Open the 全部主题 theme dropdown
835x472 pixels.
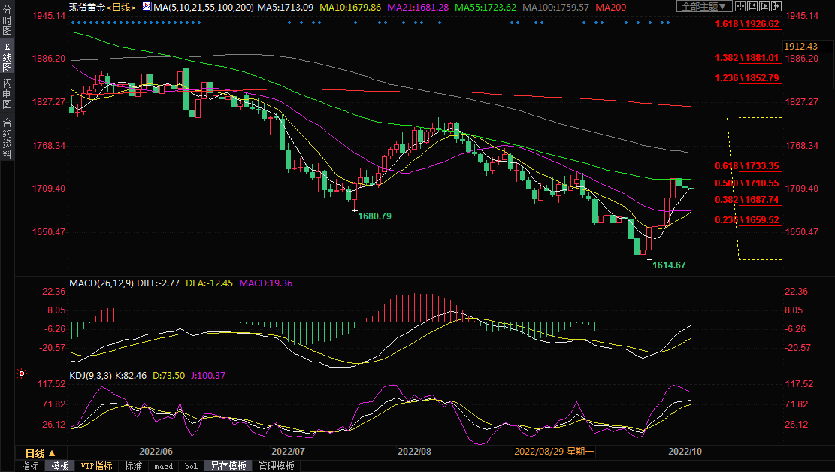(x=703, y=7)
